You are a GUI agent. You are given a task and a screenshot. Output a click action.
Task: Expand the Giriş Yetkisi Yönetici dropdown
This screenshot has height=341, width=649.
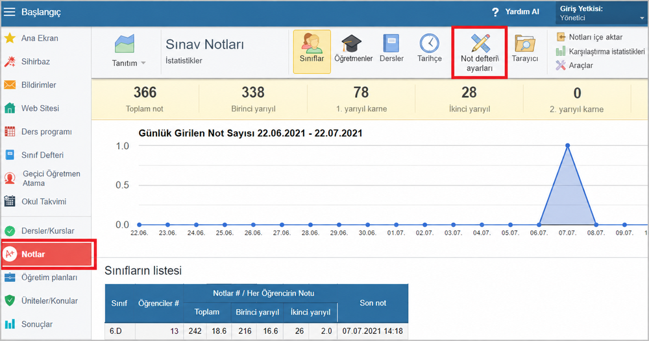point(602,13)
